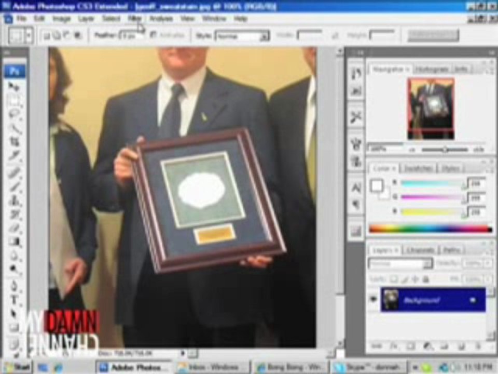This screenshot has height=374, width=498.
Task: Delete layer with trash icon
Action: tap(478, 346)
